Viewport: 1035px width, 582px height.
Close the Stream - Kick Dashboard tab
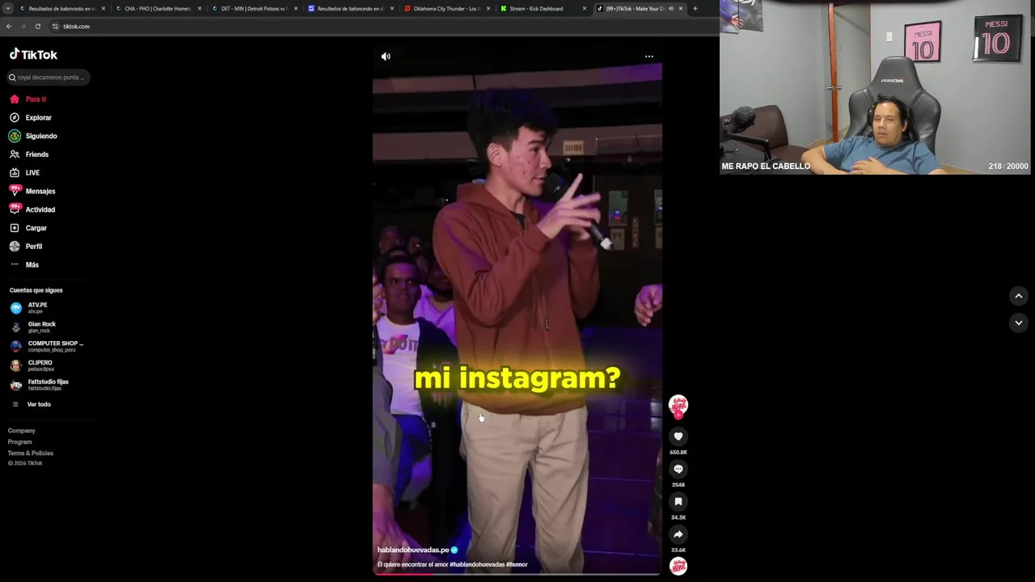[x=584, y=9]
